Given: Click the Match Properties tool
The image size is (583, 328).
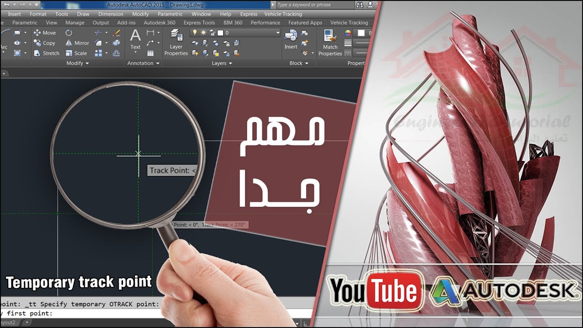Looking at the screenshot, I should click(x=330, y=43).
